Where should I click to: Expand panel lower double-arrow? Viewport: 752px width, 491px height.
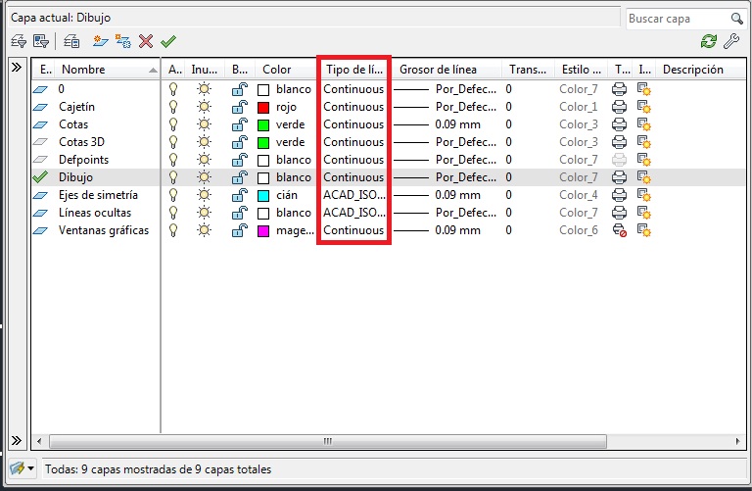(x=17, y=441)
